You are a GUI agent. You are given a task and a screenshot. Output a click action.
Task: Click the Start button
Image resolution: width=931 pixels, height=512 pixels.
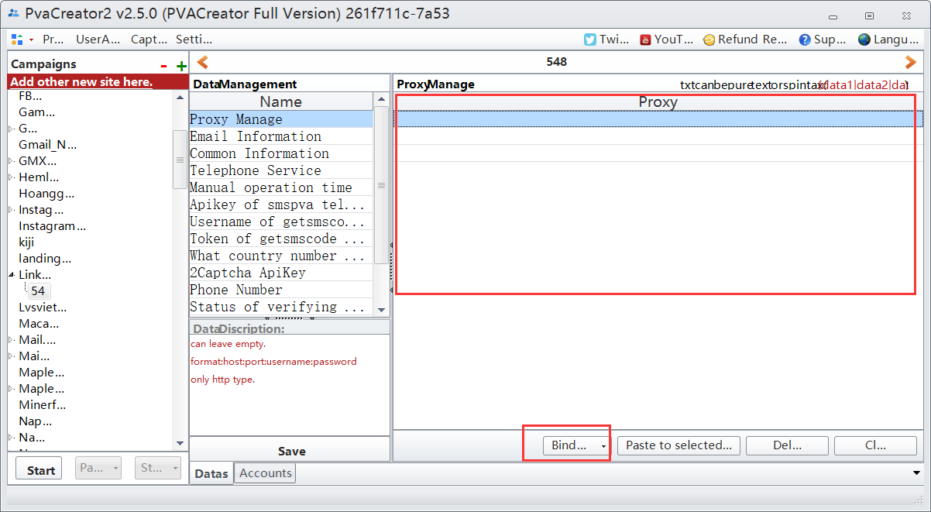(40, 469)
